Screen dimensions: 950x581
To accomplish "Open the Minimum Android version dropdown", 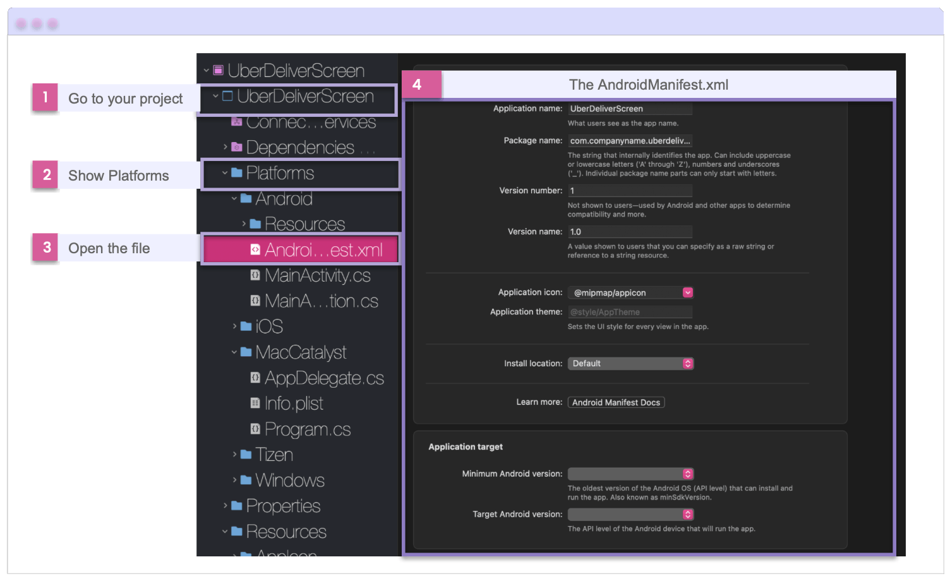I will [x=688, y=474].
